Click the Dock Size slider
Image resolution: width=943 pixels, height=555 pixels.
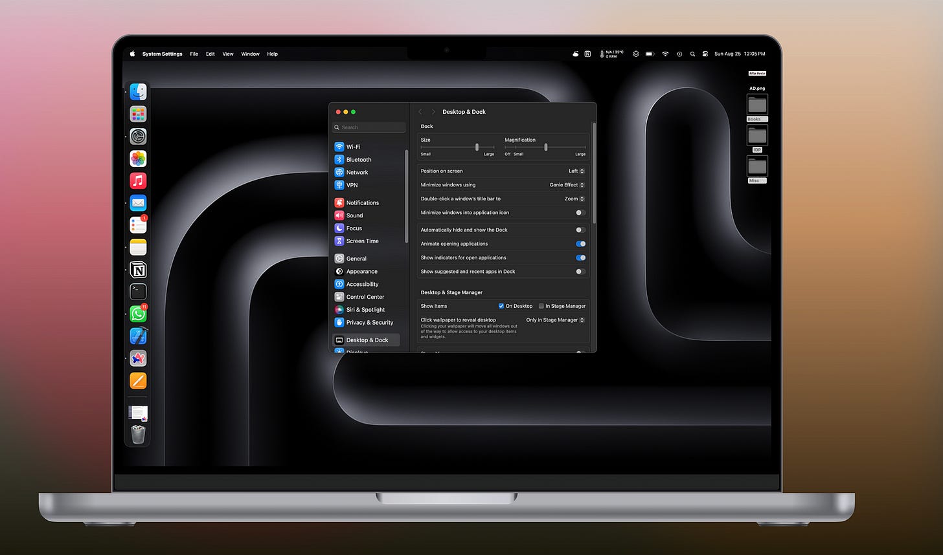point(457,147)
